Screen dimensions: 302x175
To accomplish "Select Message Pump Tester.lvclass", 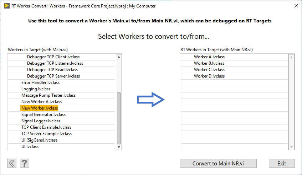I will (48, 95).
